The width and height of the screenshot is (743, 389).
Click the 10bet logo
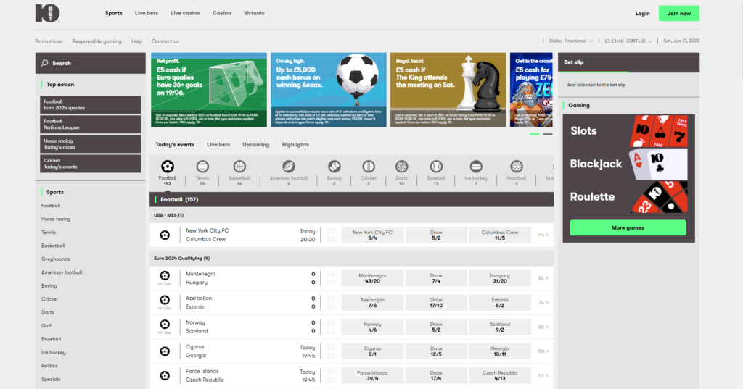48,13
